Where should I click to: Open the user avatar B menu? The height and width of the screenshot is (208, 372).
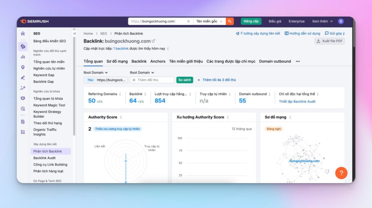(x=341, y=21)
